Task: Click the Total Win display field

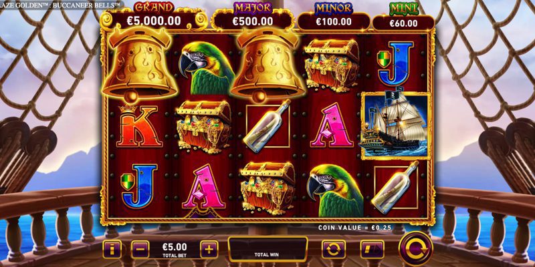Action: coord(268,249)
